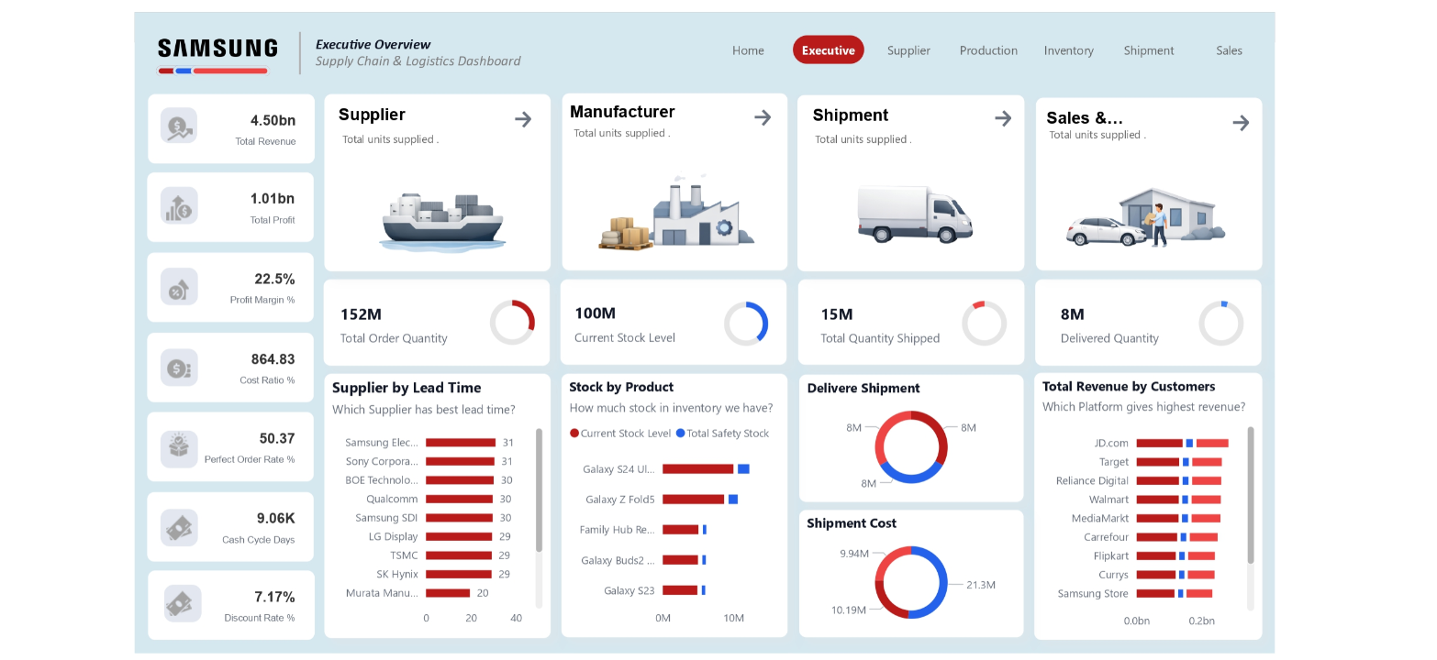Select Galaxy S24 Ul... current stock bar

pos(698,468)
